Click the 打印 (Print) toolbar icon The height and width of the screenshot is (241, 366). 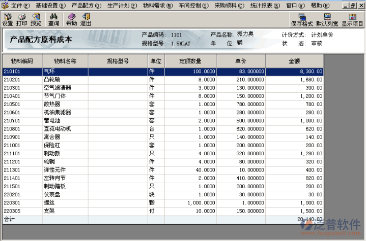[x=21, y=19]
